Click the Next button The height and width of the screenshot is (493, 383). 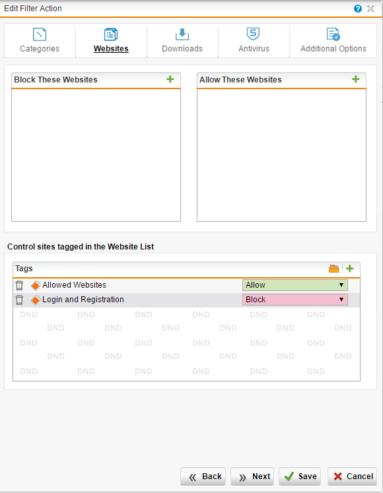click(x=252, y=477)
